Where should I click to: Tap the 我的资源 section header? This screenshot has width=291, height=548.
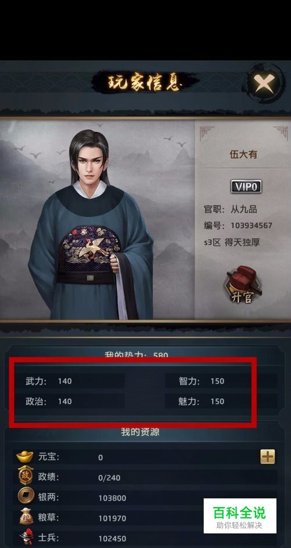[x=140, y=432]
